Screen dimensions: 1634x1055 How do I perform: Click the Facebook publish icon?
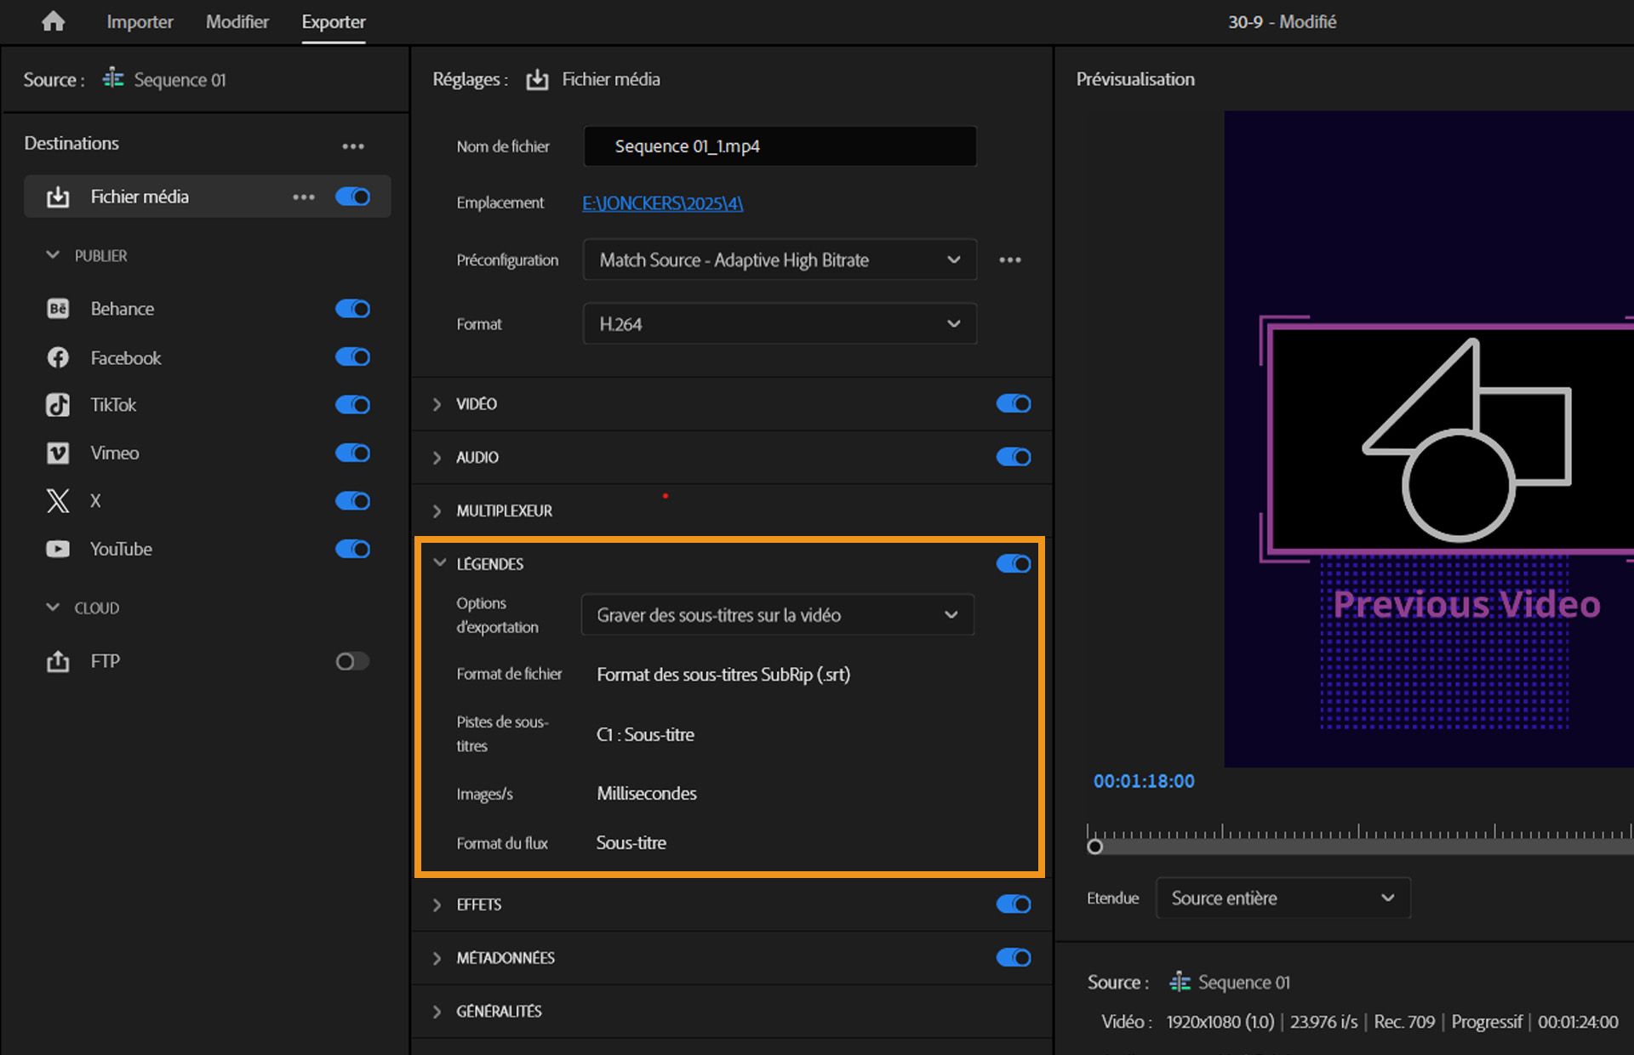coord(57,357)
